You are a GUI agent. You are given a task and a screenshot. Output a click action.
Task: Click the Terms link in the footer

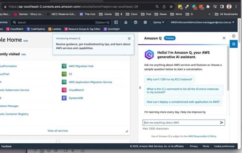(206, 146)
